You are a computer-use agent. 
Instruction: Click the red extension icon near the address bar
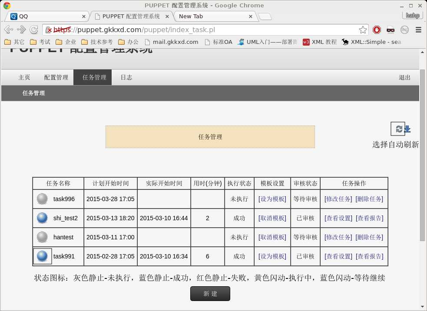click(377, 30)
